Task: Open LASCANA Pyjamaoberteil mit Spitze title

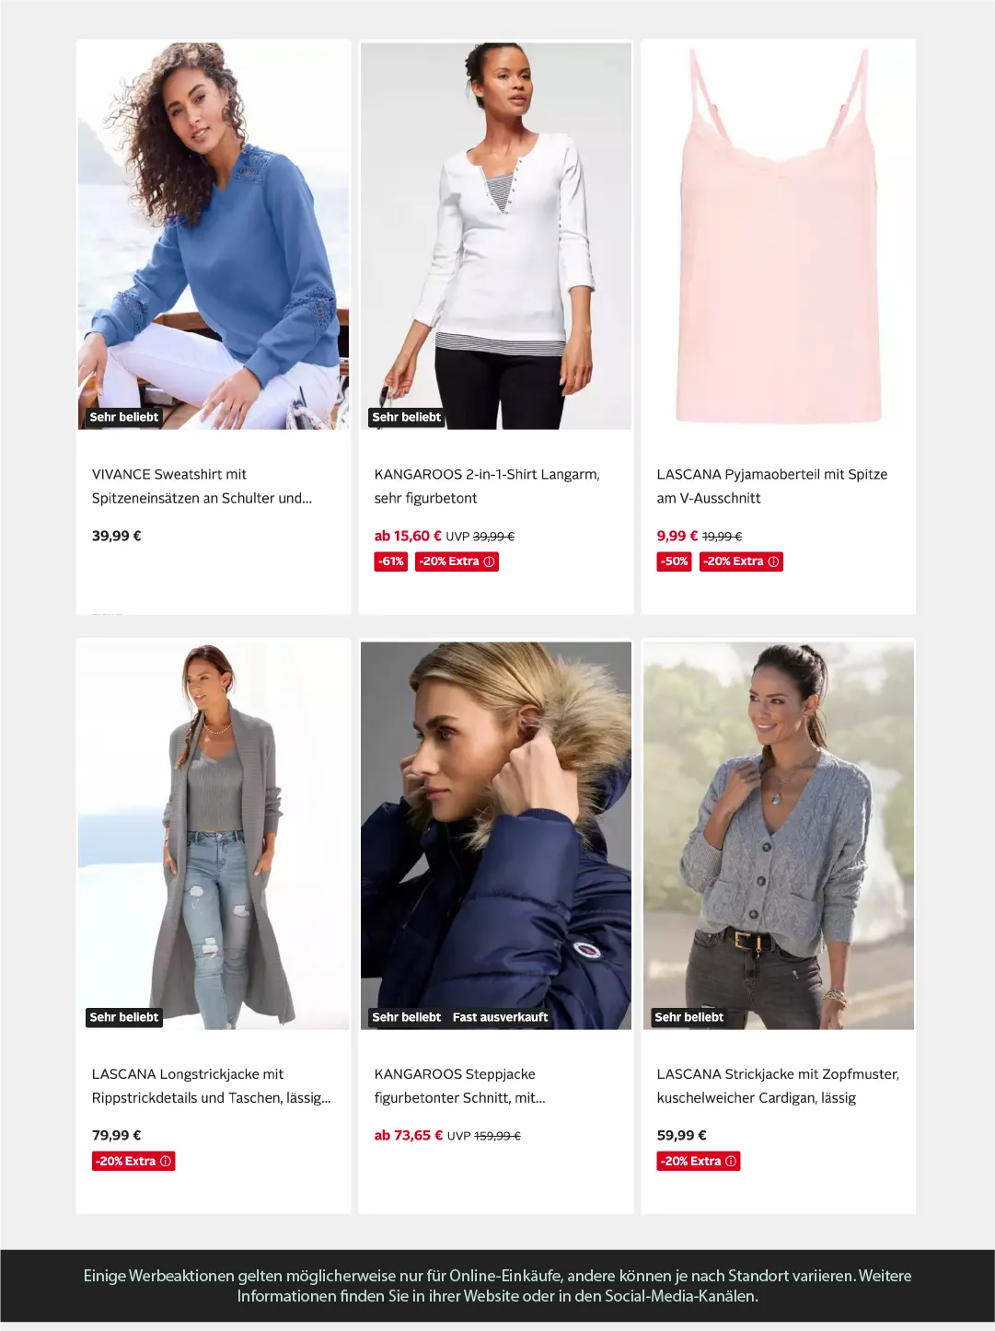Action: click(x=772, y=486)
